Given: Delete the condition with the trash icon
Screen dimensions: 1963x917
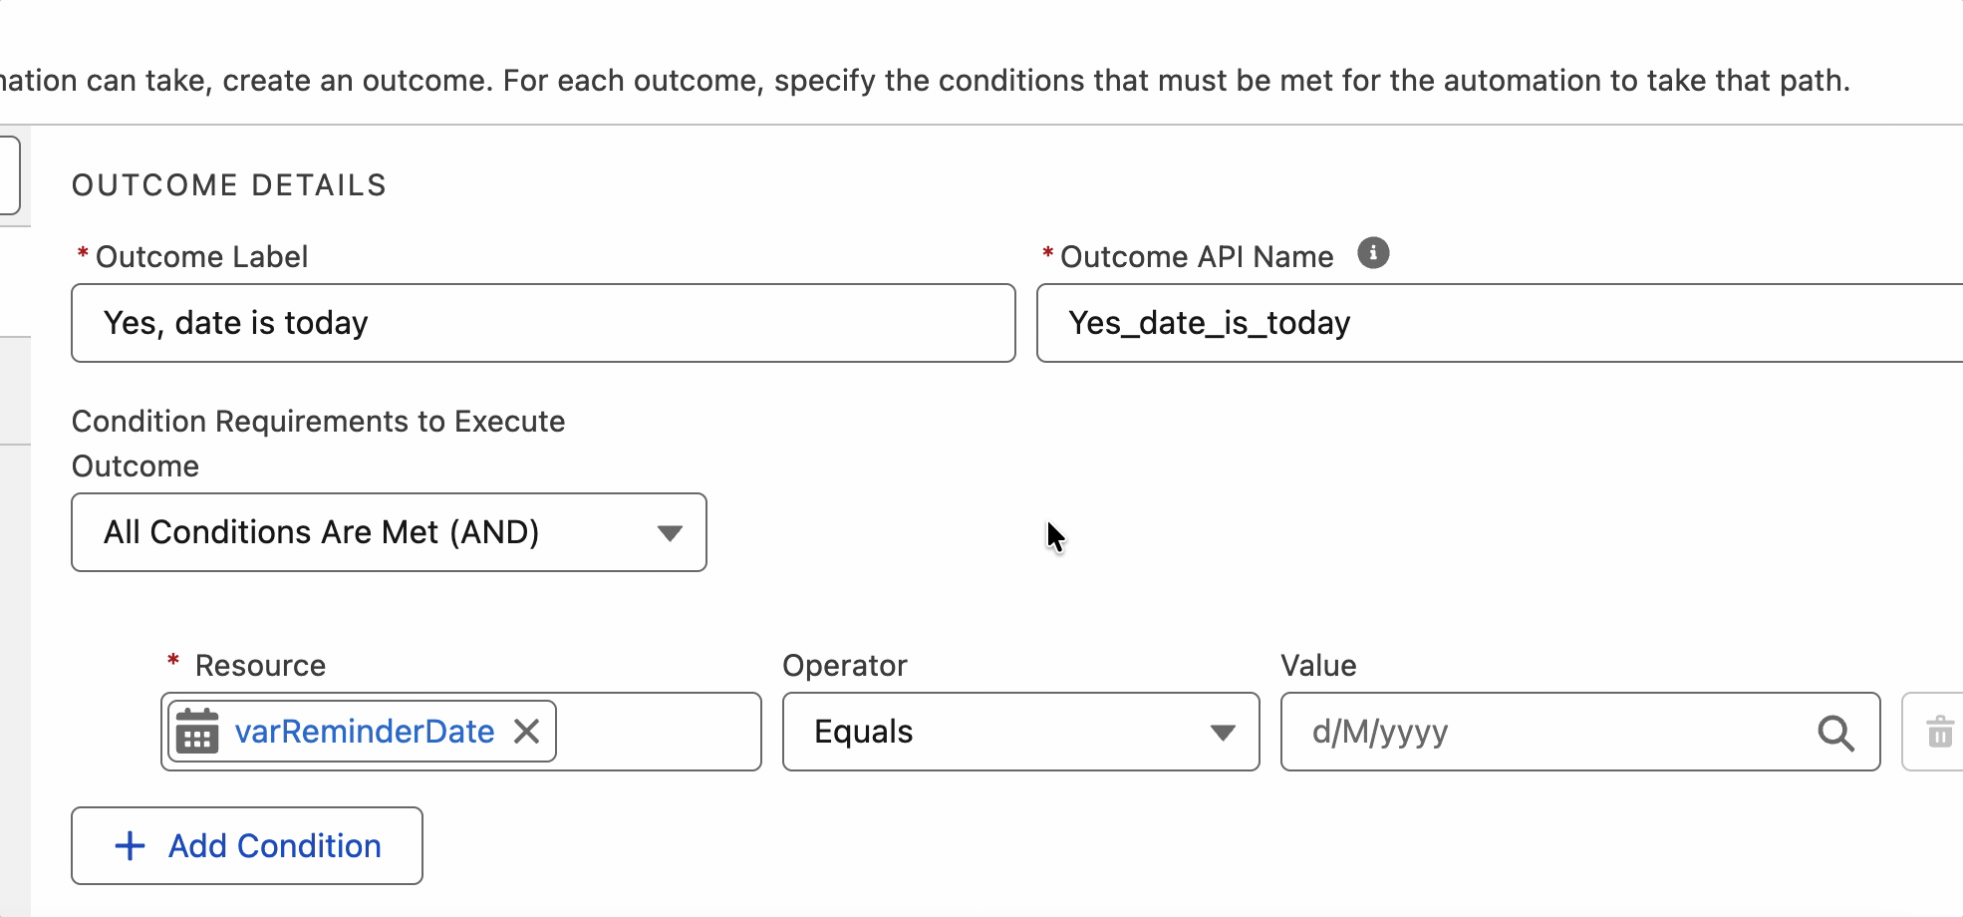Looking at the screenshot, I should click(x=1939, y=733).
